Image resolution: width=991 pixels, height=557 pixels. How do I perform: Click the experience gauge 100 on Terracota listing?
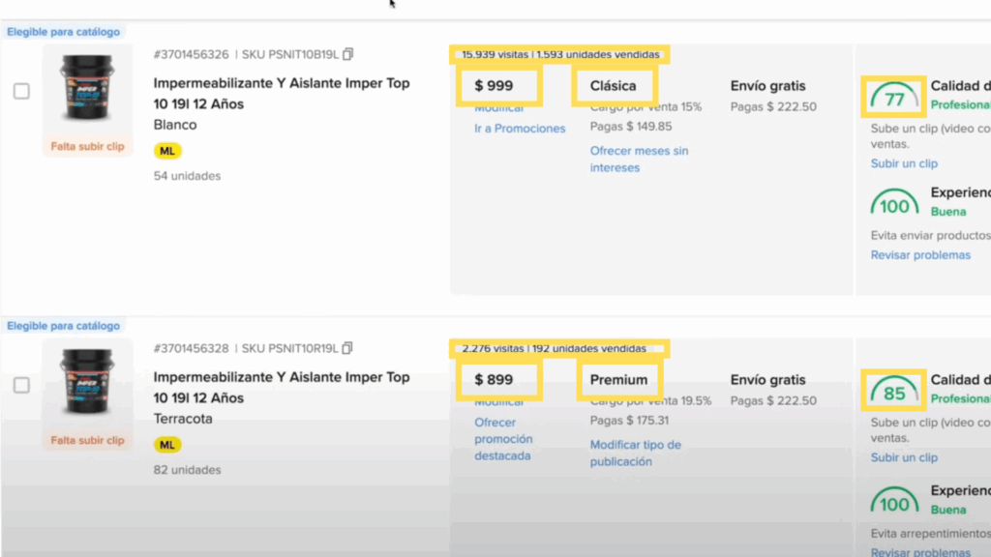894,502
